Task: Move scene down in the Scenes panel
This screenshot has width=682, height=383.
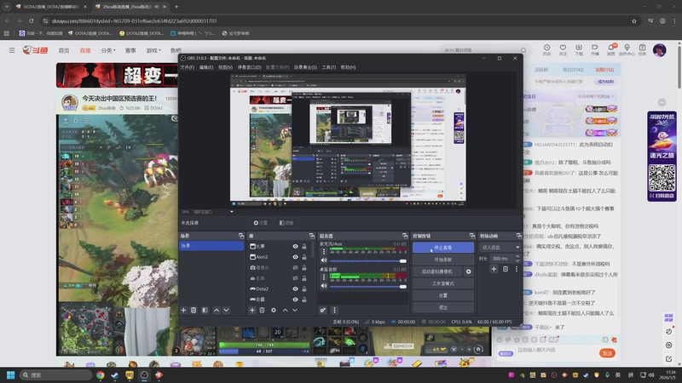Action: tap(226, 310)
